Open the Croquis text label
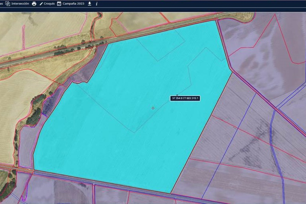This screenshot has width=306, height=204. pyautogui.click(x=49, y=3)
